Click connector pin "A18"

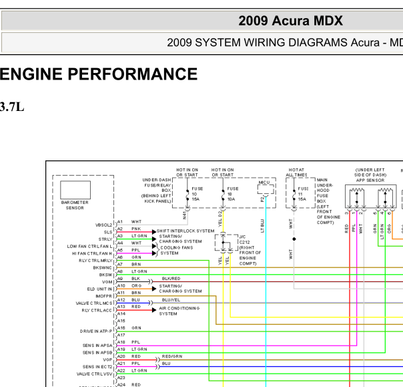pyautogui.click(x=121, y=342)
